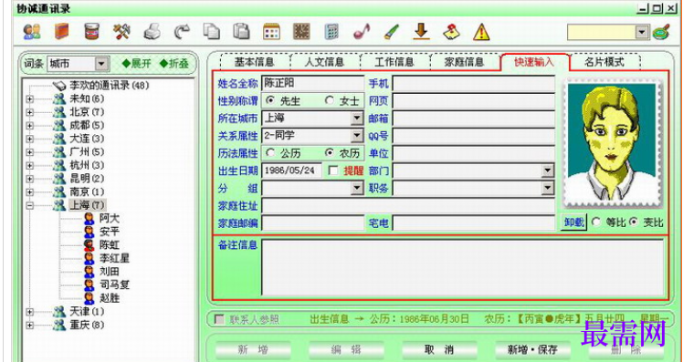Switch to the 快速输入 tab
The image size is (683, 362).
click(x=534, y=62)
